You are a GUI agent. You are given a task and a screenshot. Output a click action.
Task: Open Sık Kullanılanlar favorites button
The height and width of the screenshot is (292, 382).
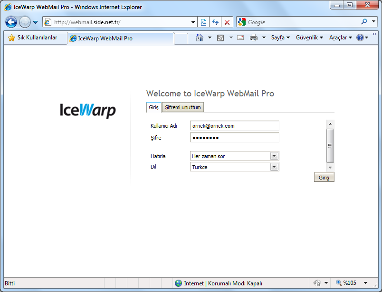coord(32,38)
